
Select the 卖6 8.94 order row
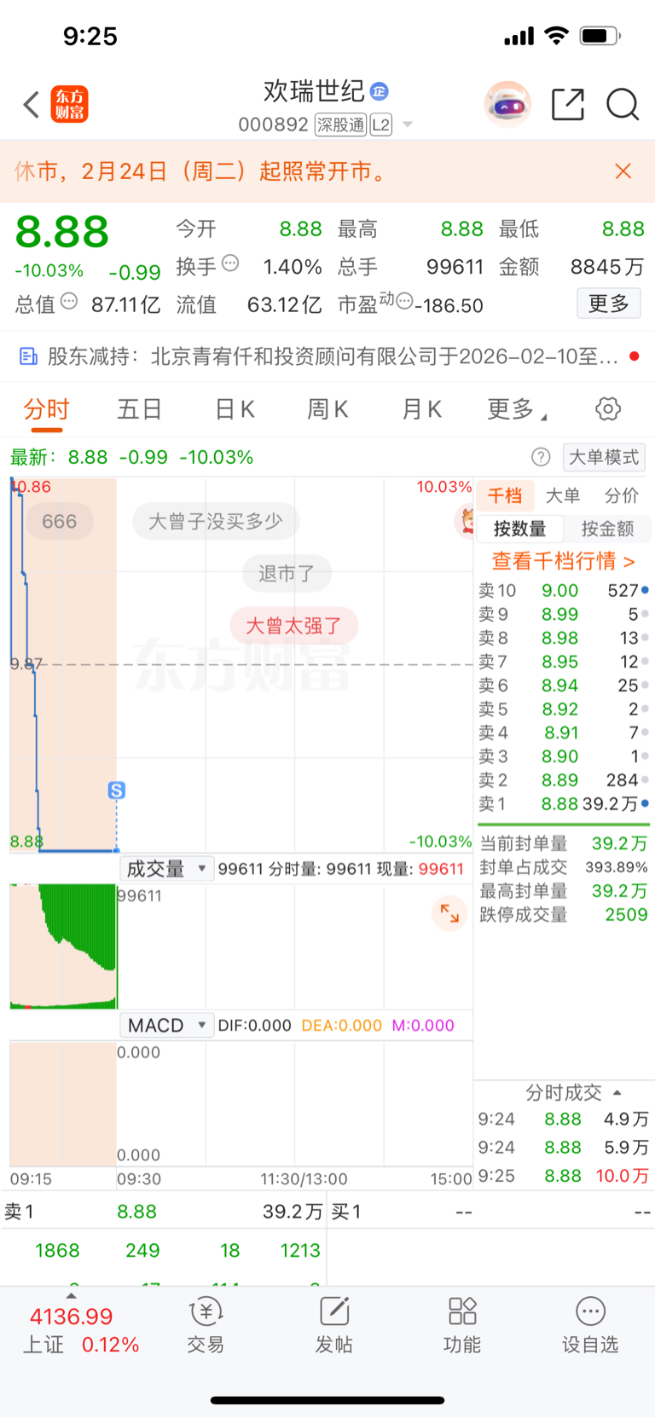[563, 685]
